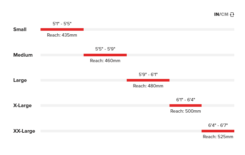Click the 5'5" - 5'9" height range
The width and height of the screenshot is (245, 155).
[x=105, y=49]
